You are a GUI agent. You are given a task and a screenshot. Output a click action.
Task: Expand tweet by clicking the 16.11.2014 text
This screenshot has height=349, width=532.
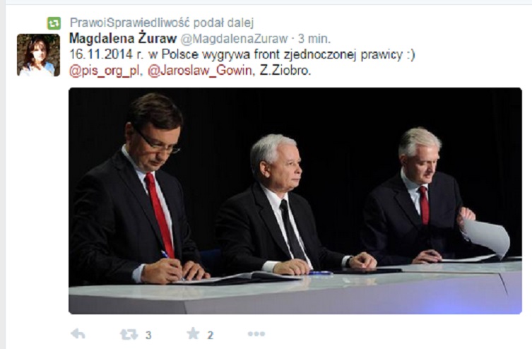(x=101, y=54)
